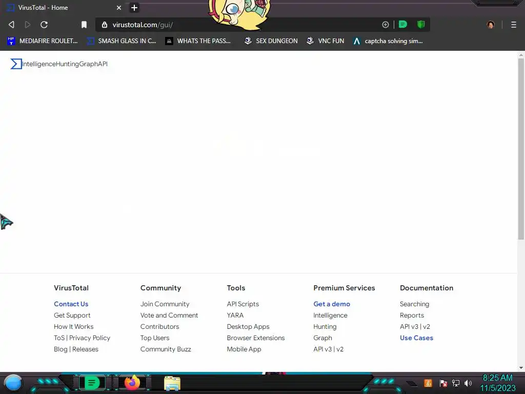525x394 pixels.
Task: Click Get a demo link
Action: tap(332, 304)
